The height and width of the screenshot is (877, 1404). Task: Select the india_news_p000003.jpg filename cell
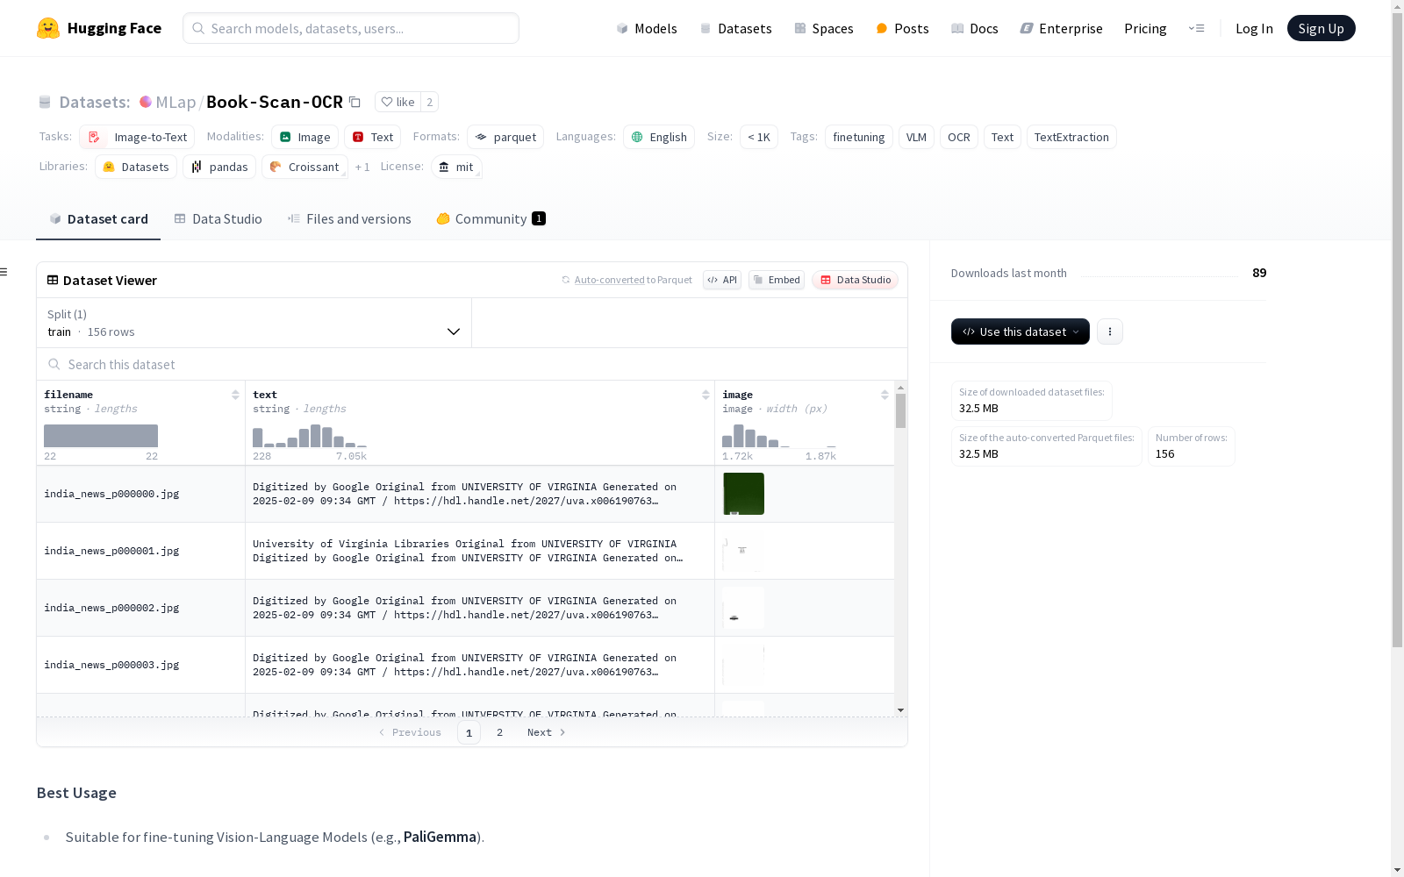[x=140, y=665]
